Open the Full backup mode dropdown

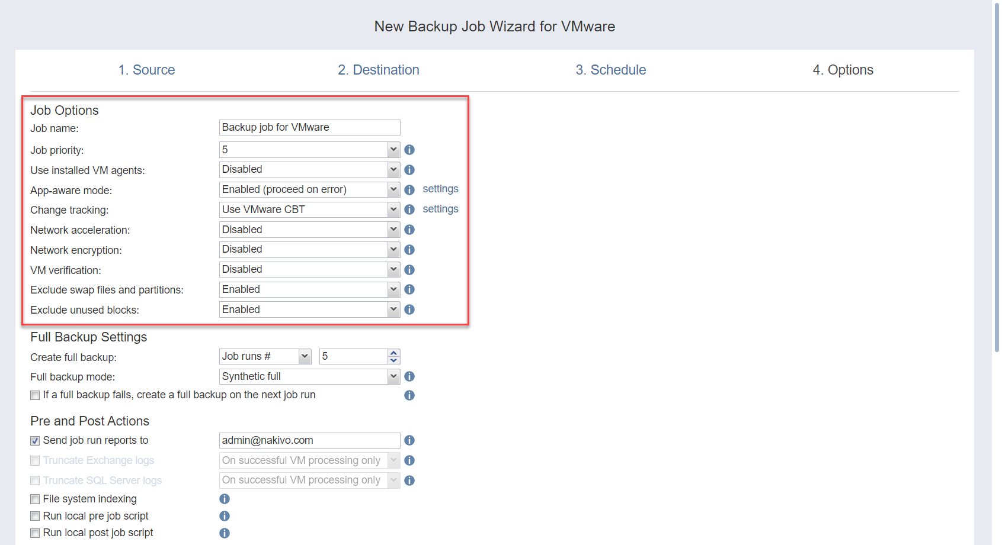[x=393, y=377]
